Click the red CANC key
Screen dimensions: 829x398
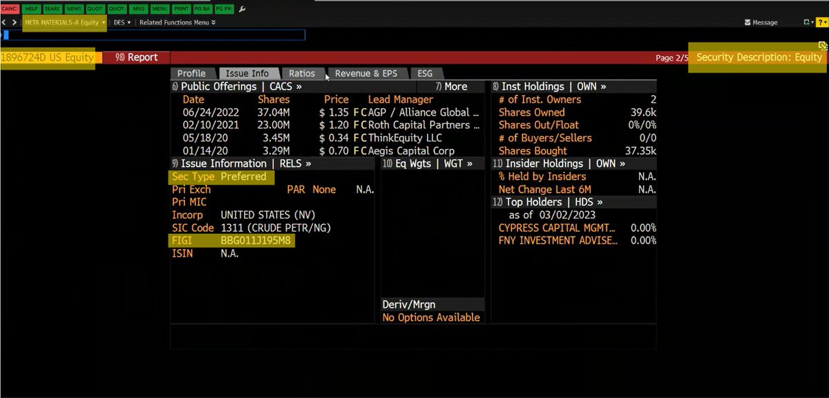[10, 9]
